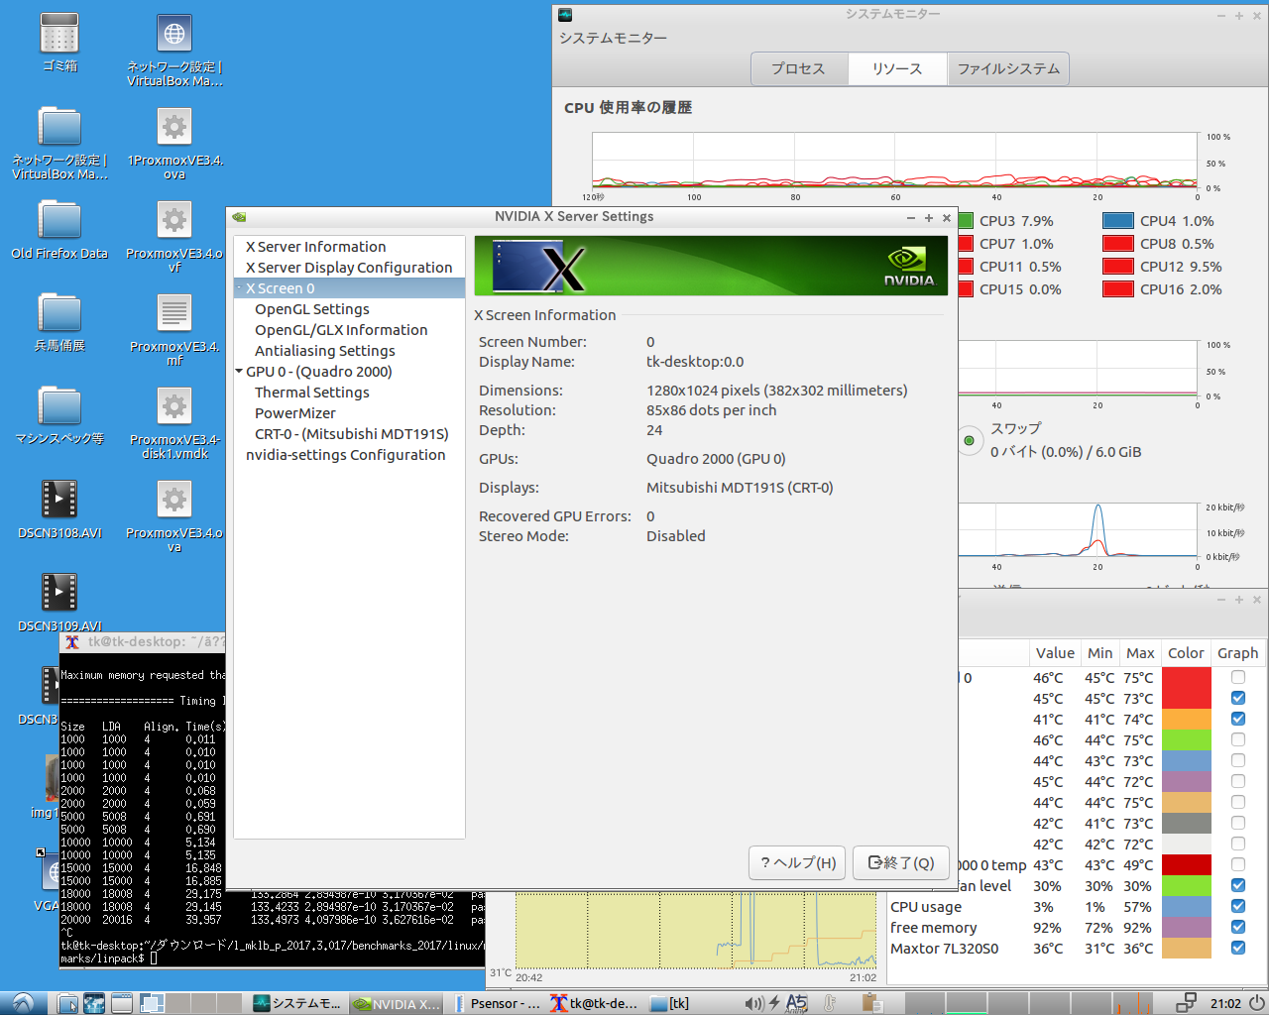Select PowerMizer under GPU 0
Screen dimensions: 1269x1015
294,413
